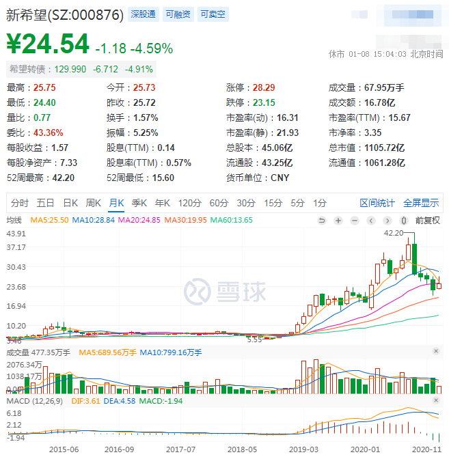This screenshot has width=449, height=459.
Task: Click the 可融资 tag
Action: 178,14
